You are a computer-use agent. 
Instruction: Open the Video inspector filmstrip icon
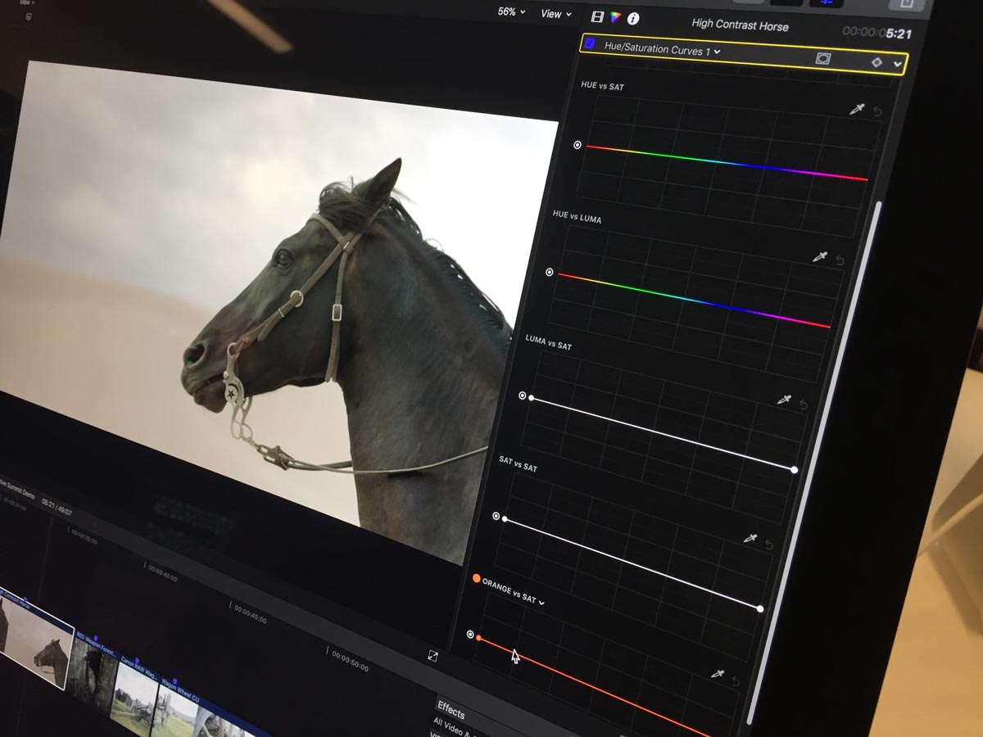tap(597, 17)
